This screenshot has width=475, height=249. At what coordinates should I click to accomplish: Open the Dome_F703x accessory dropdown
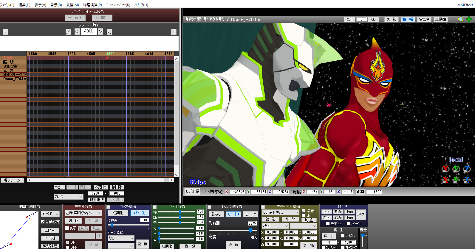281,212
